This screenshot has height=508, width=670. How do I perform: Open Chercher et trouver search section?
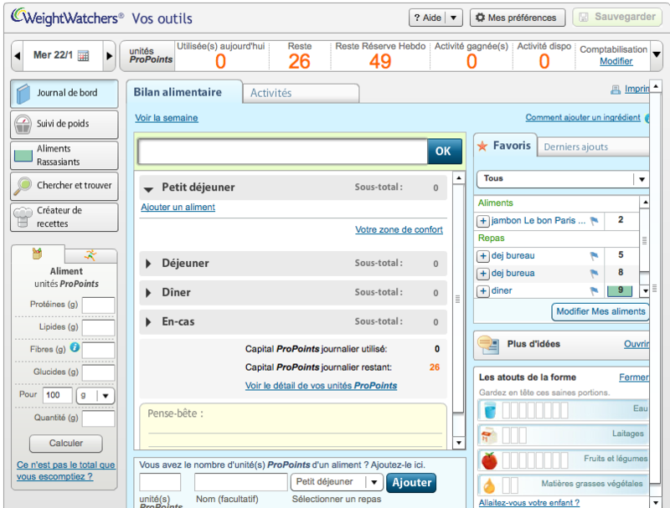pos(64,186)
